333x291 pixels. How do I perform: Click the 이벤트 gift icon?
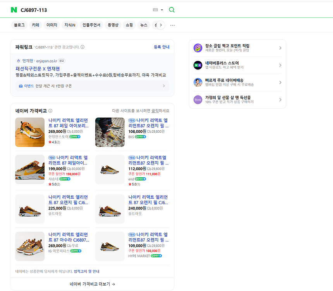(x=21, y=86)
